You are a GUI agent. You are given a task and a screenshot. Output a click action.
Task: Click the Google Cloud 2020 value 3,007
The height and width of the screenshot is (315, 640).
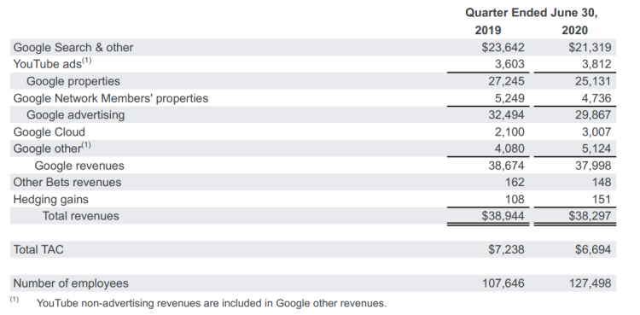(x=596, y=132)
